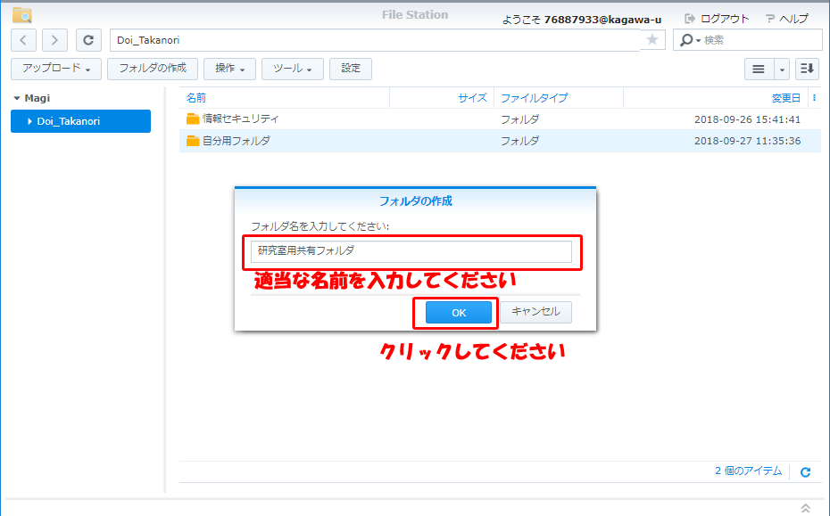Refresh the folder with the reload icon
The image size is (830, 516).
point(88,40)
